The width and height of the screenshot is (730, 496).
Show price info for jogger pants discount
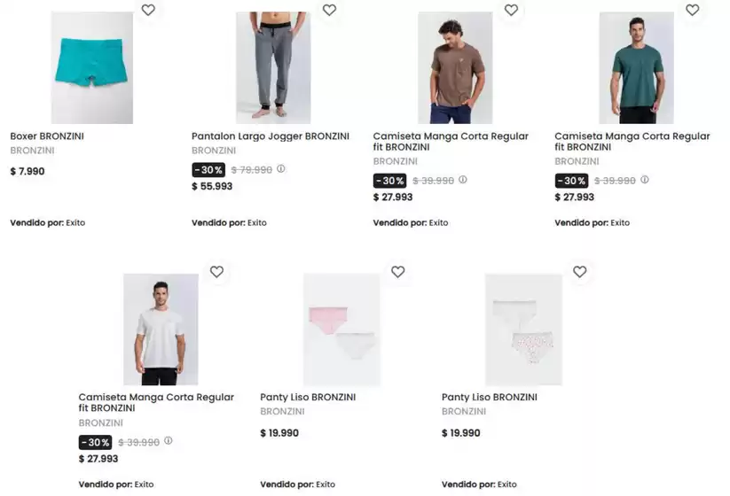(281, 169)
